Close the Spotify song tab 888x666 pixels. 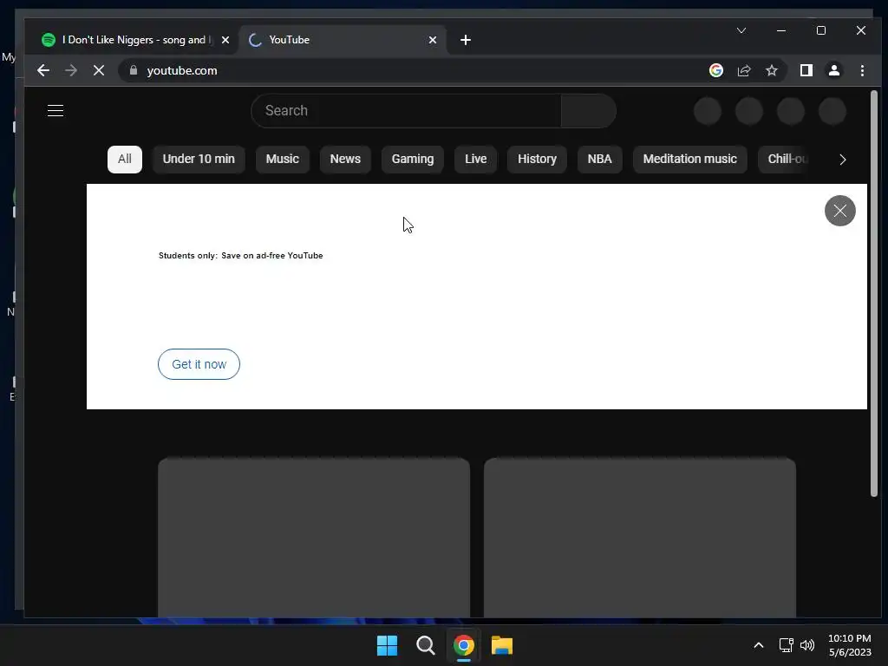point(225,40)
